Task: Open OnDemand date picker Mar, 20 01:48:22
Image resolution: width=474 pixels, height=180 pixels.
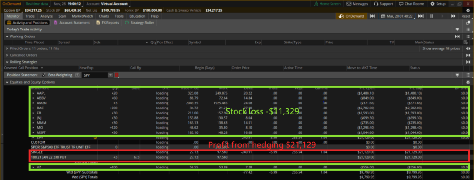Action: point(397,16)
